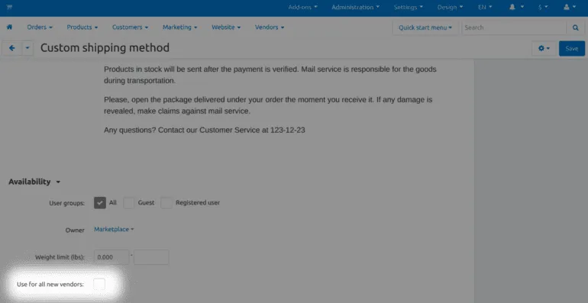Open the currency dollar sign menu

click(543, 7)
